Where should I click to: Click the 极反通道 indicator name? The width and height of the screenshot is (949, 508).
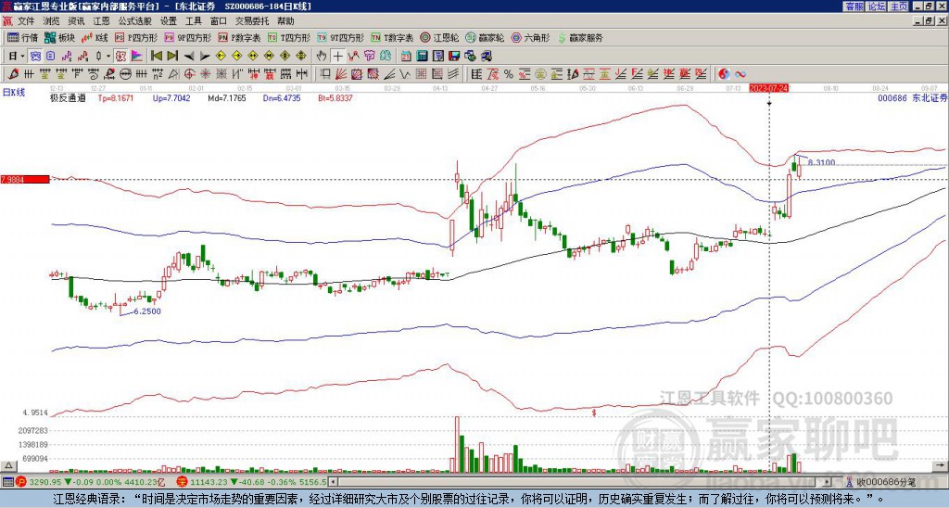click(x=68, y=97)
